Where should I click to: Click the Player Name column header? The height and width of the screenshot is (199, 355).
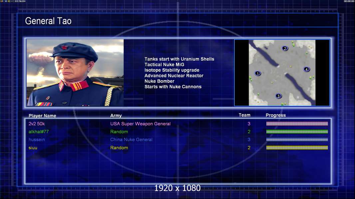point(42,116)
